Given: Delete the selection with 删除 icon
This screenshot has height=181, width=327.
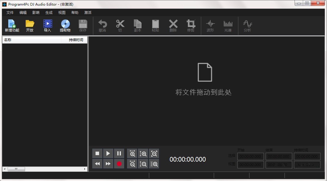Looking at the screenshot, I should (x=173, y=26).
